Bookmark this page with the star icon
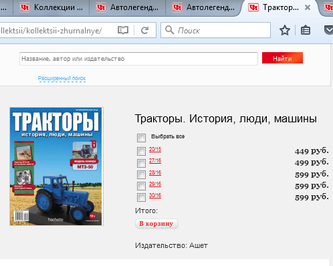333x266 pixels. [x=285, y=30]
